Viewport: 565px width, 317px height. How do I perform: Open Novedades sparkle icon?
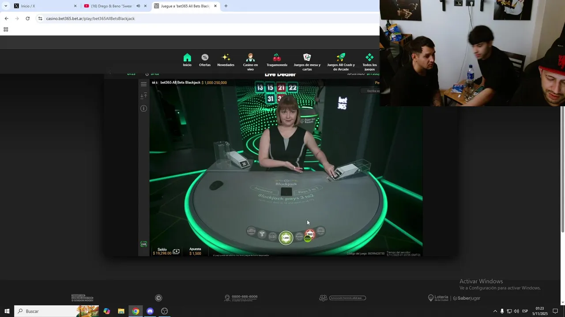coord(226,58)
